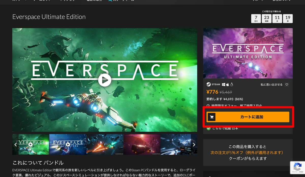Click the ¥776 sale price
Screen dimensions: 305x177
pyautogui.click(x=212, y=92)
